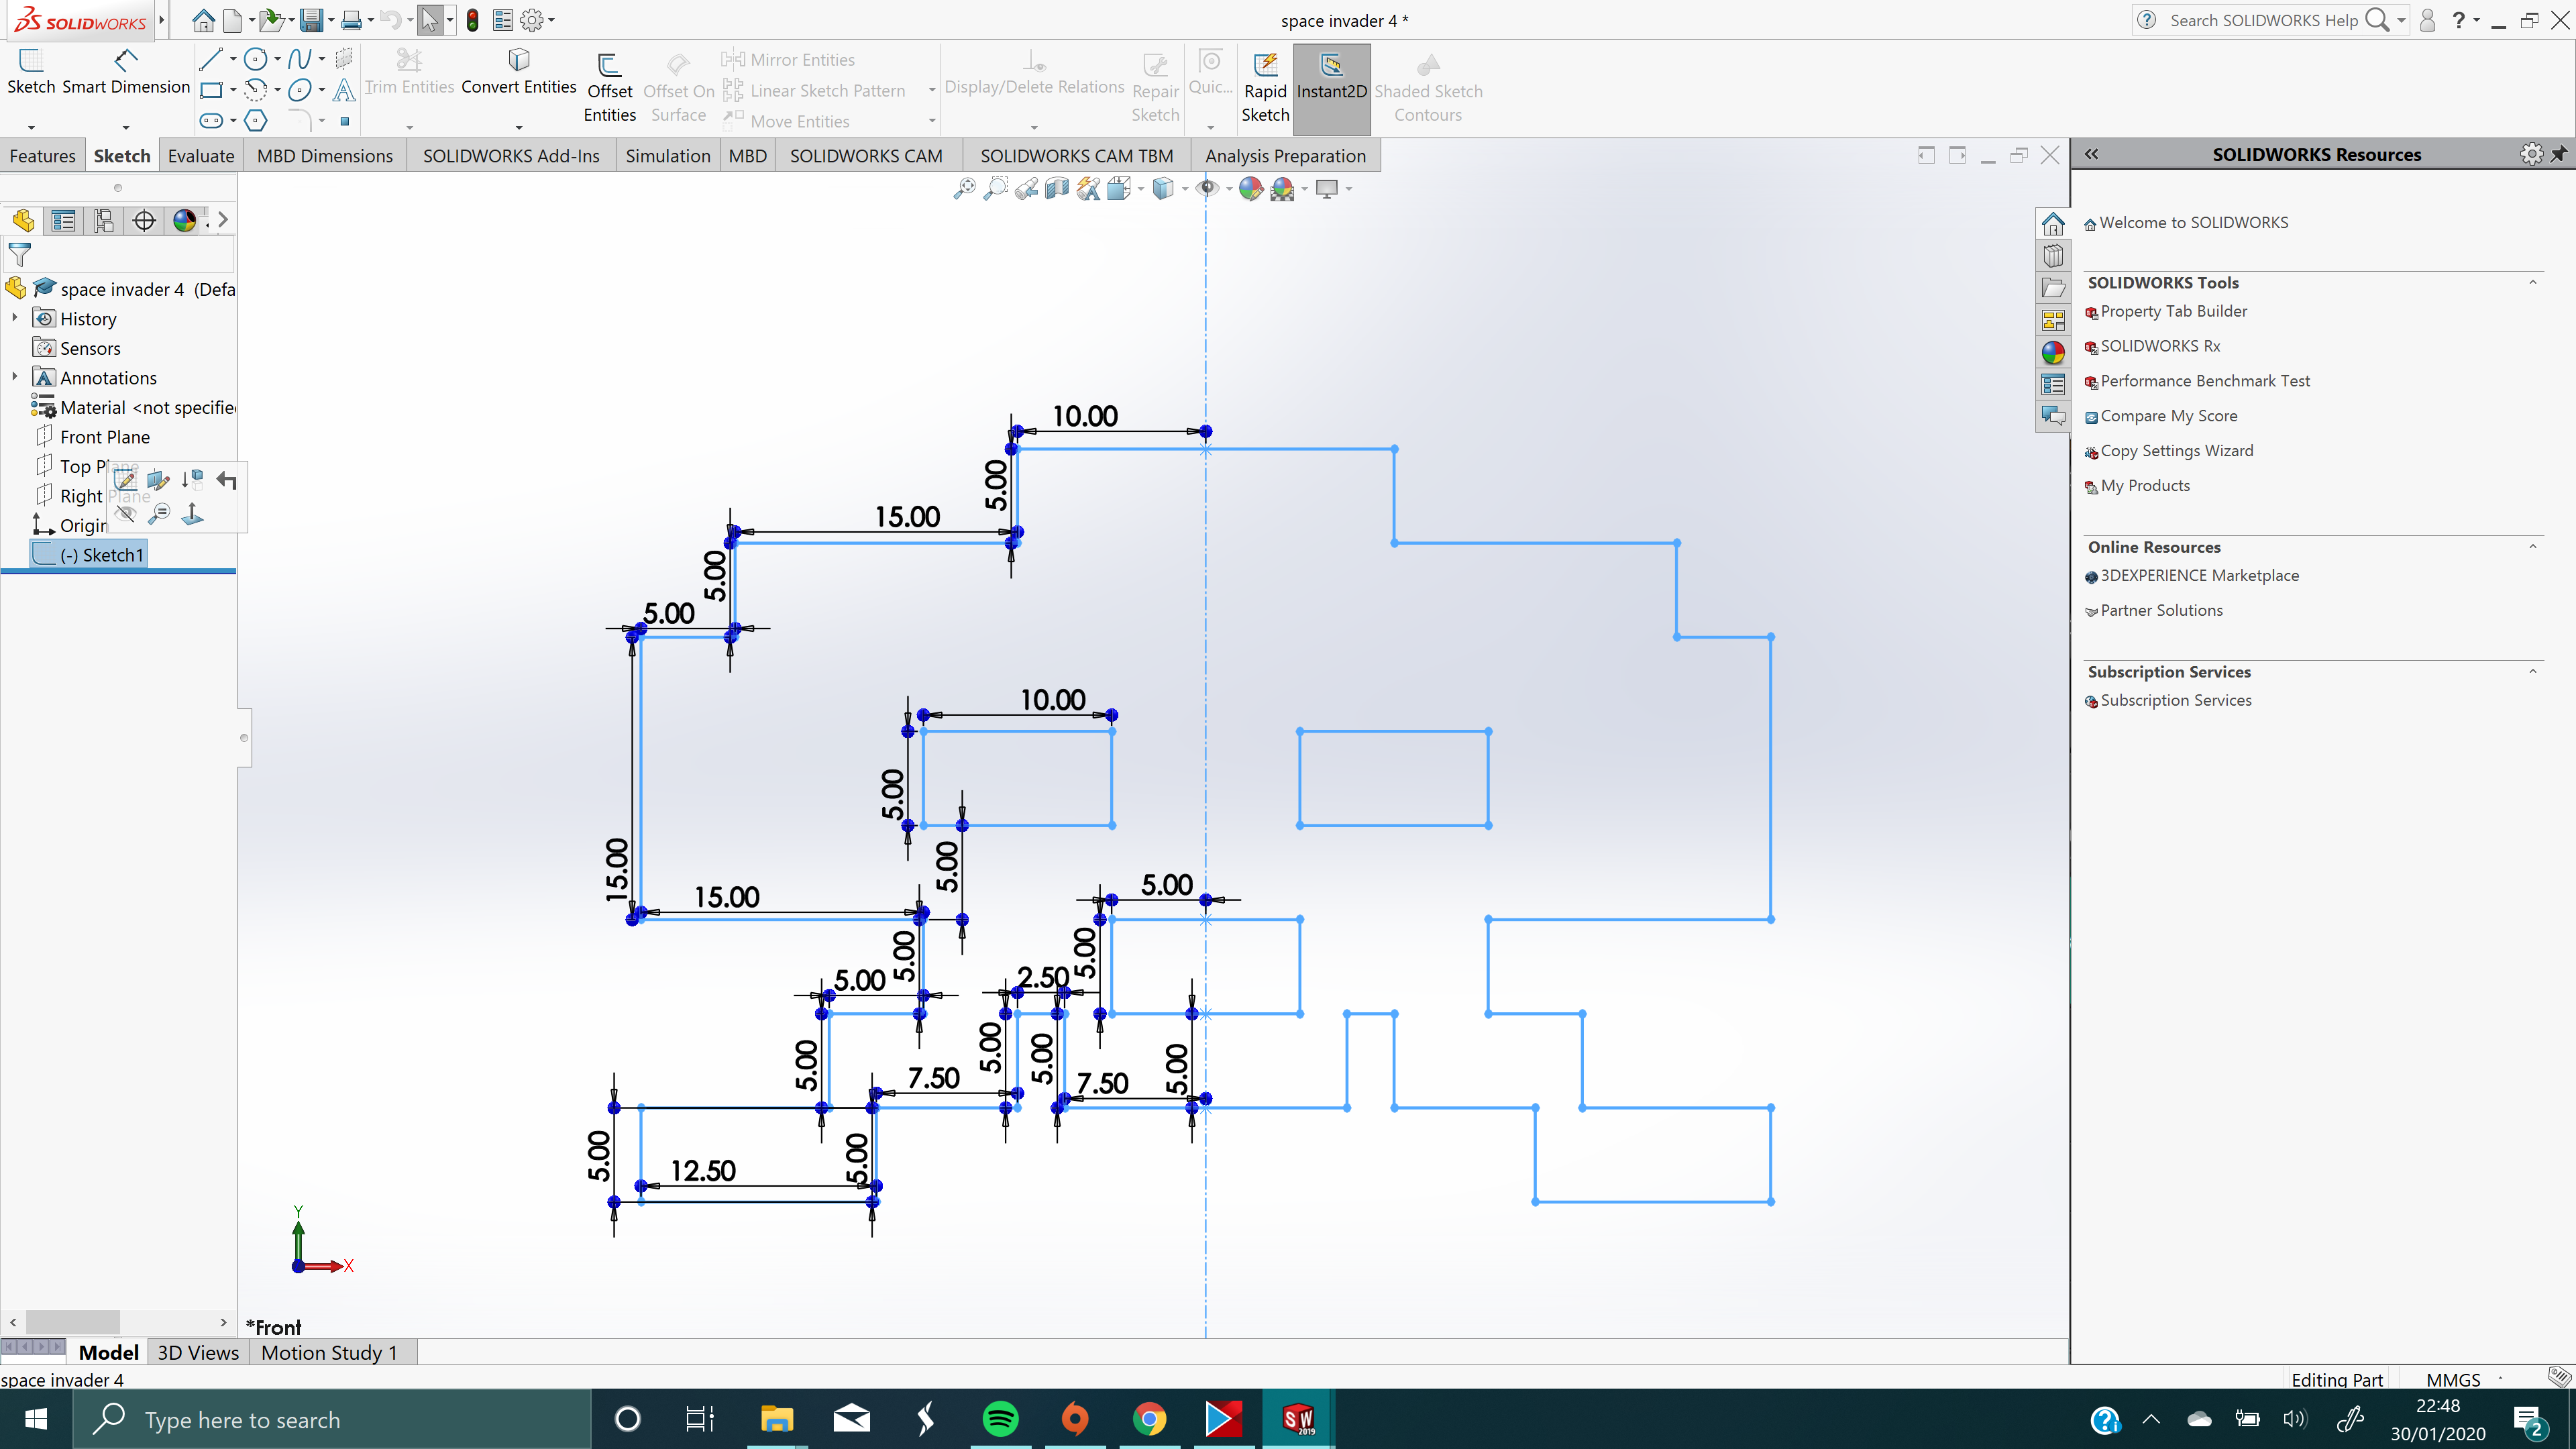Open the Rapid Sketch tool
The image size is (2576, 1449).
coord(1265,88)
